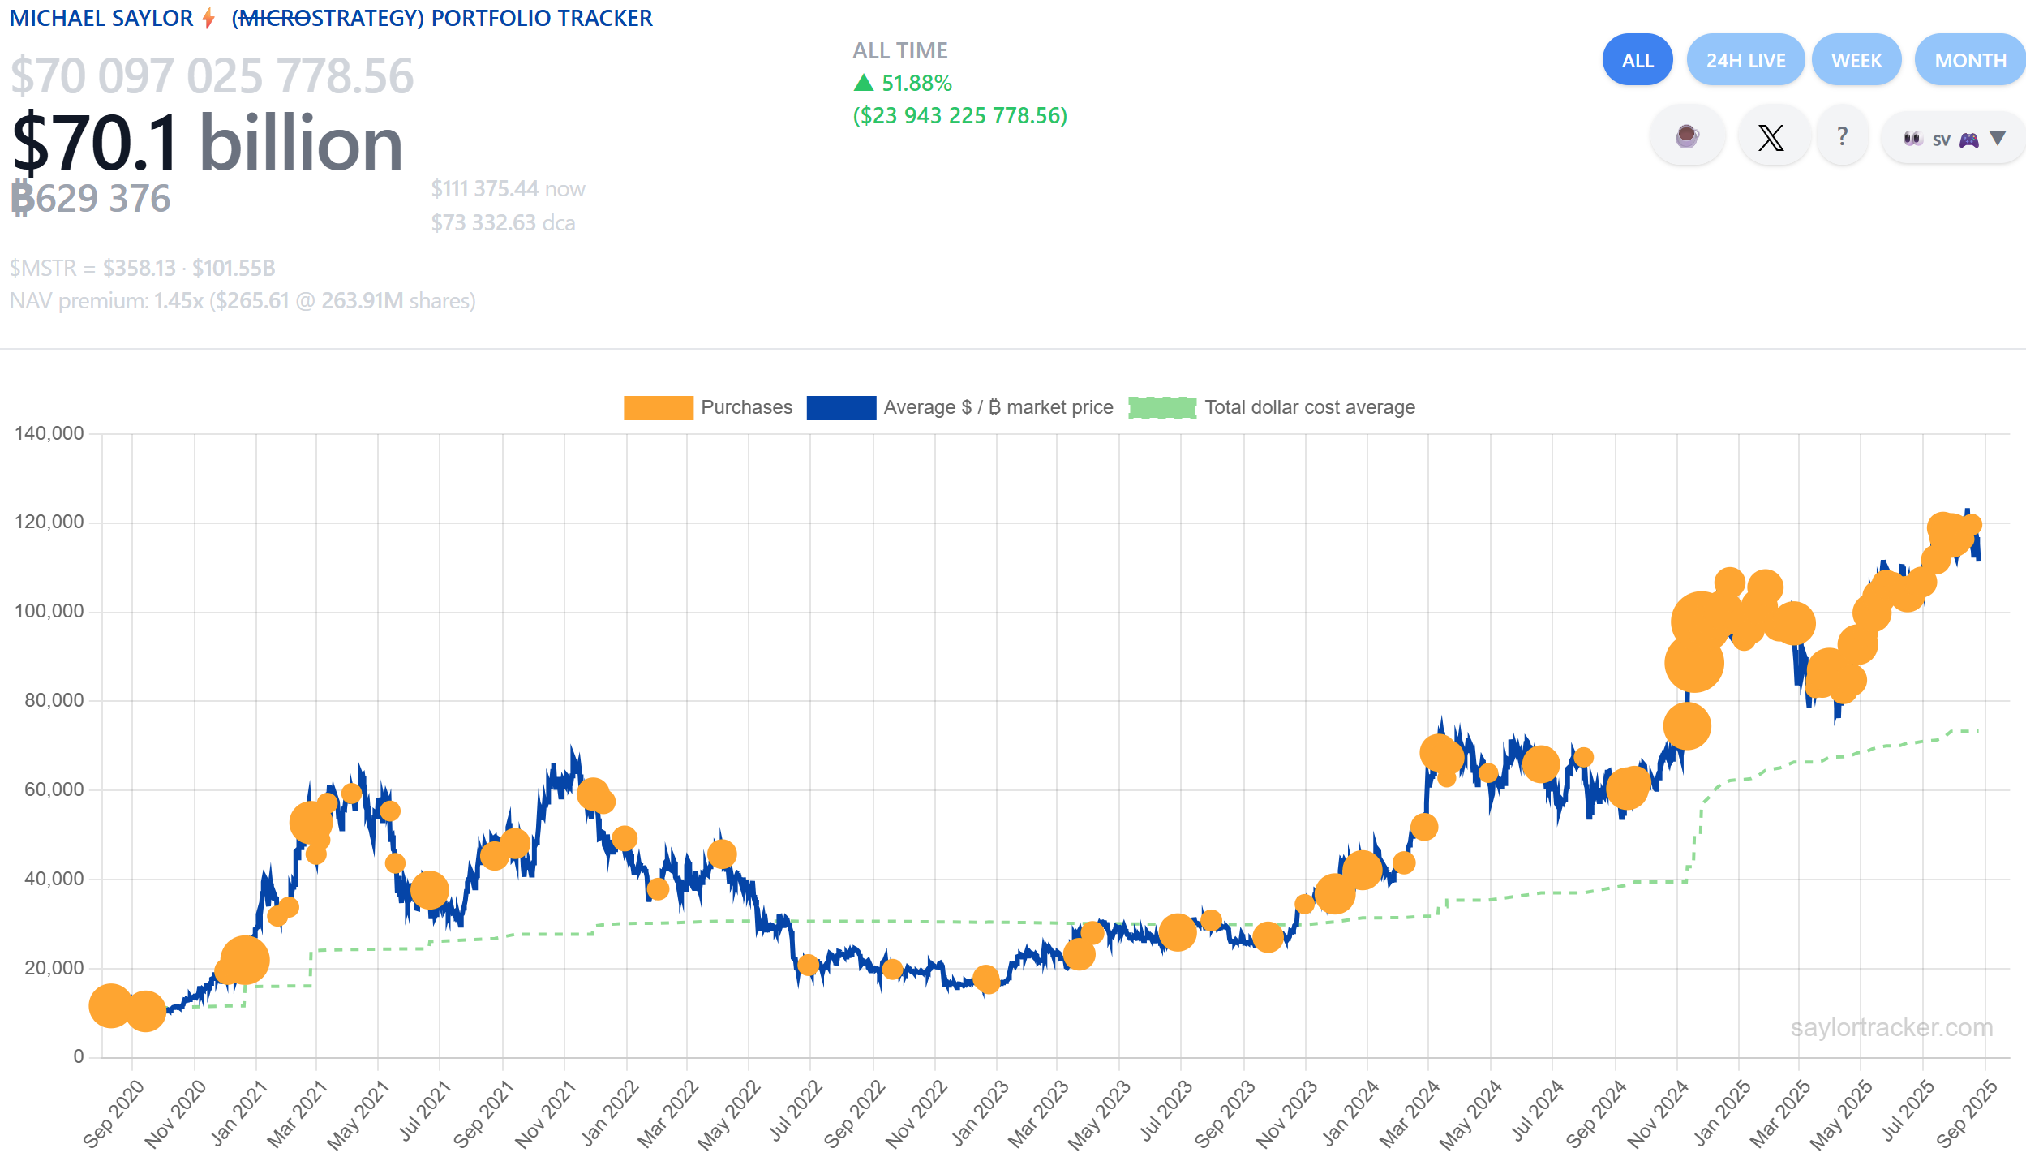Open the question mark help button
The image size is (2026, 1157).
click(1843, 136)
